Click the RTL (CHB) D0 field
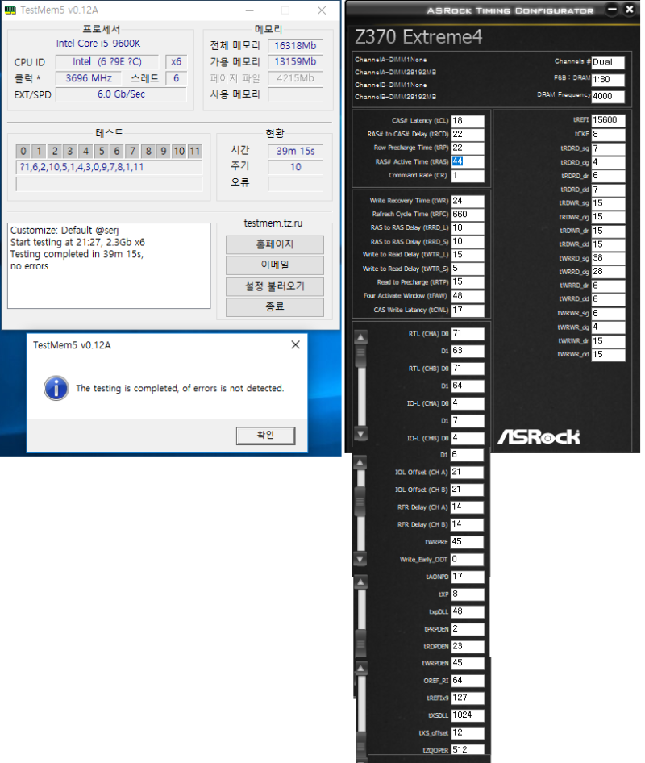This screenshot has width=645, height=763. point(468,369)
